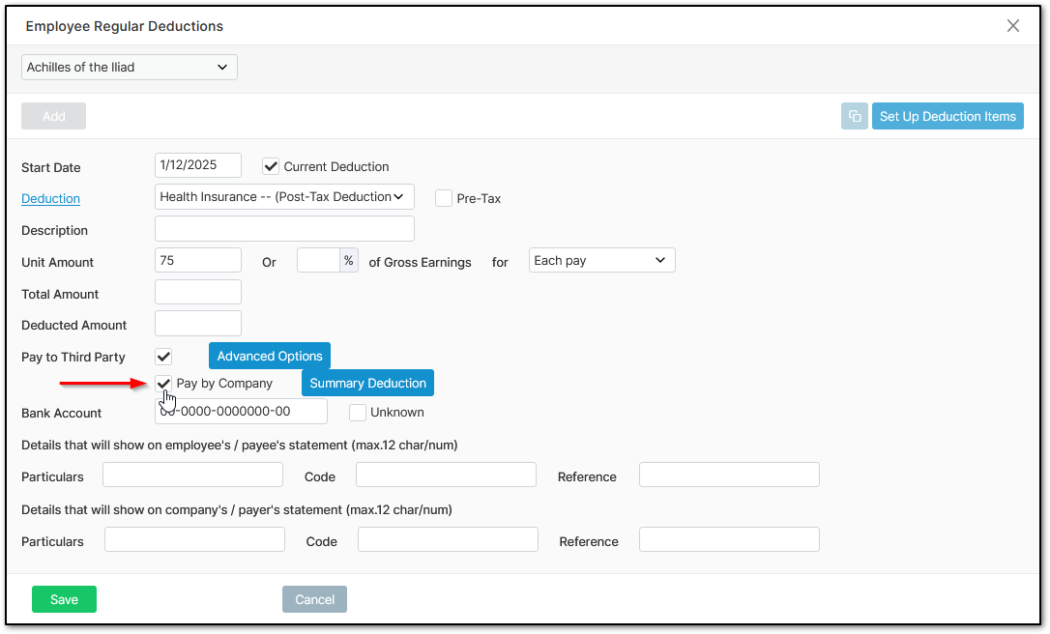This screenshot has height=634, width=1050.
Task: Save the deduction
Action: coord(64,599)
